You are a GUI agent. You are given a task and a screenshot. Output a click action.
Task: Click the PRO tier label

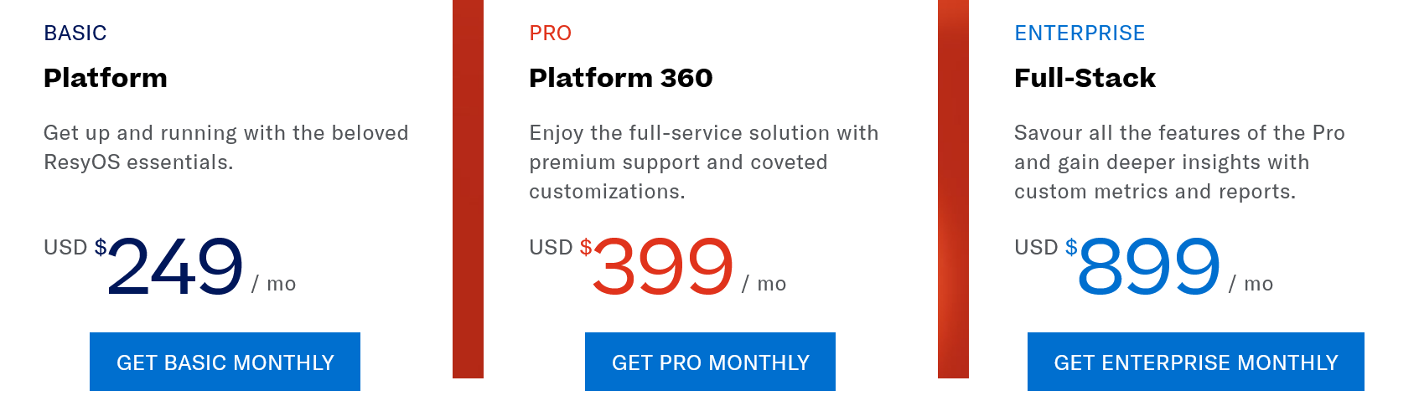(x=551, y=33)
